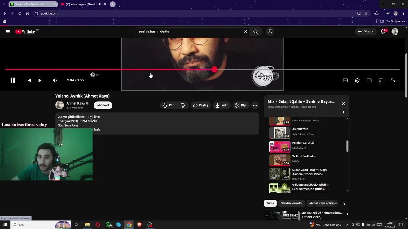Open more actions three-dot menu beside Klip
The image size is (408, 229).
click(x=255, y=105)
